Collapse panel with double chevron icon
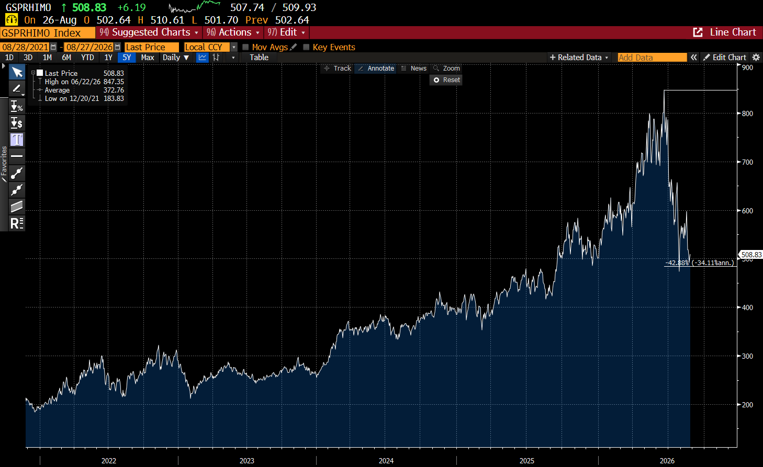Screen dimensions: 763x467 694,58
